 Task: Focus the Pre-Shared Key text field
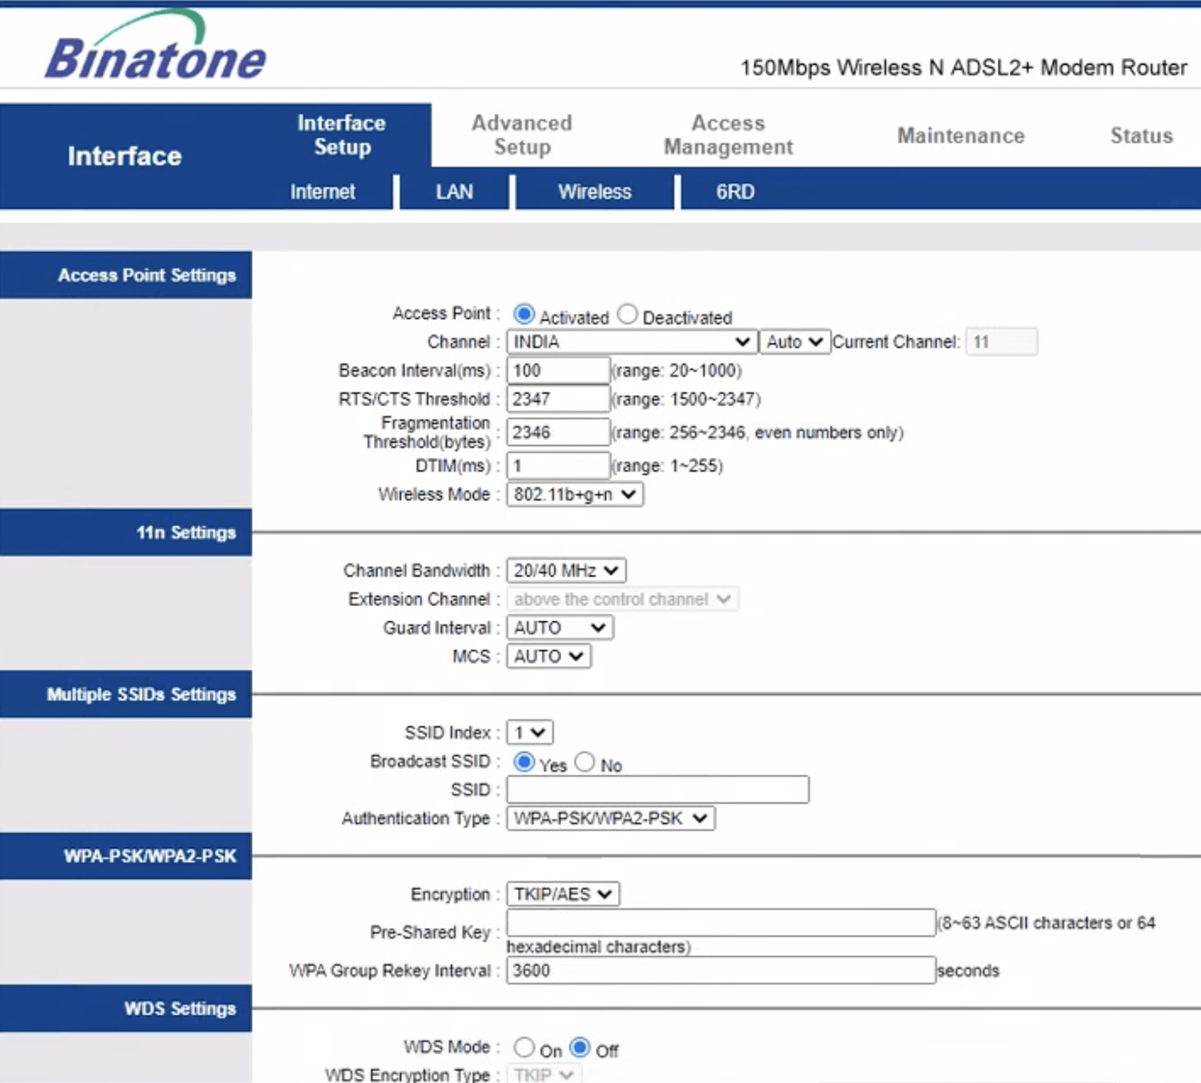(x=721, y=923)
